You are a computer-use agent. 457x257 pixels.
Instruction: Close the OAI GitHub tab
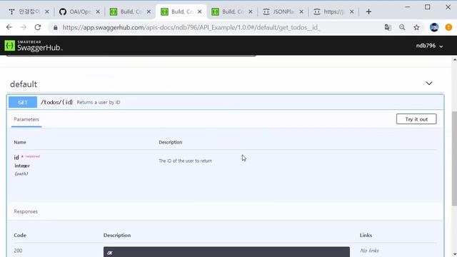98,11
